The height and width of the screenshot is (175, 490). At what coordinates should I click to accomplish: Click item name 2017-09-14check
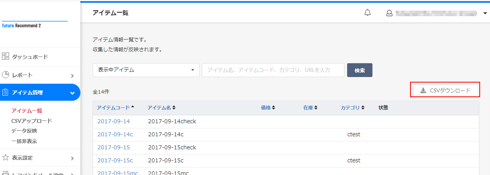coord(172,121)
